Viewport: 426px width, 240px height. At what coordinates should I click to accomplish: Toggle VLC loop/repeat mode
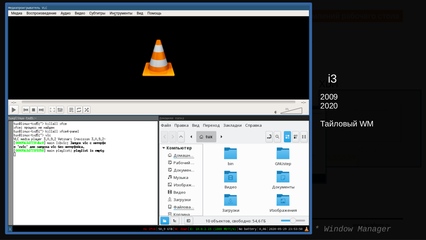pos(79,110)
